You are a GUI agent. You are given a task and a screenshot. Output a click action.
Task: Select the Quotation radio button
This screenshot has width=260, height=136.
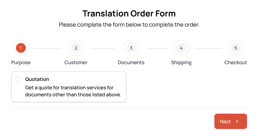tap(18, 79)
